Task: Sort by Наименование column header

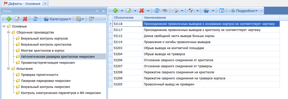Action: (x=211, y=18)
